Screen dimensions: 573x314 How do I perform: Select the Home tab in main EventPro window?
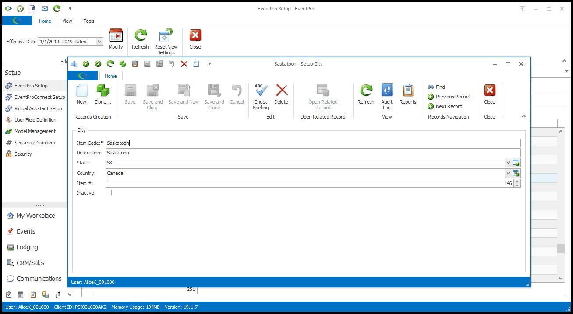[x=45, y=21]
